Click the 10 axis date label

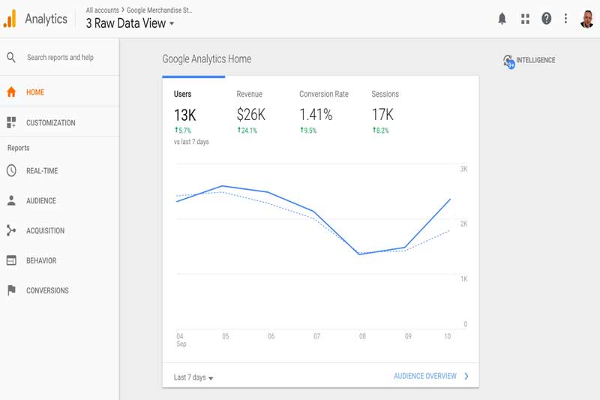pos(447,336)
